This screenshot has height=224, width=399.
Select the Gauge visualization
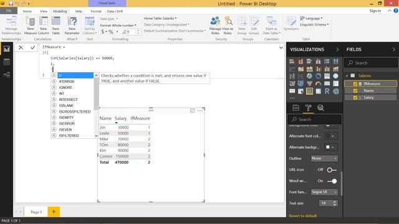[x=318, y=83]
